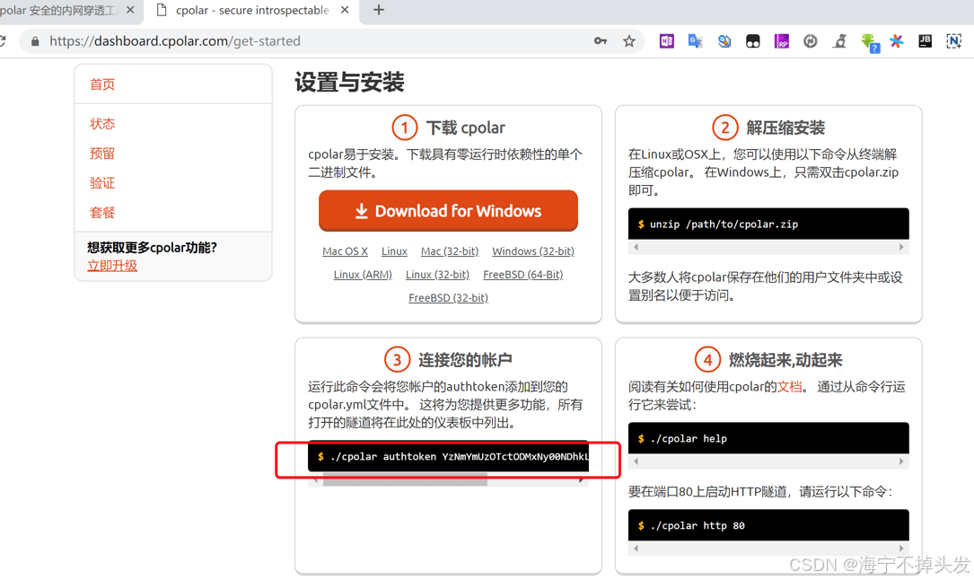This screenshot has height=580, width=974.
Task: Click the colorful pinwheel extension icon
Action: click(897, 41)
